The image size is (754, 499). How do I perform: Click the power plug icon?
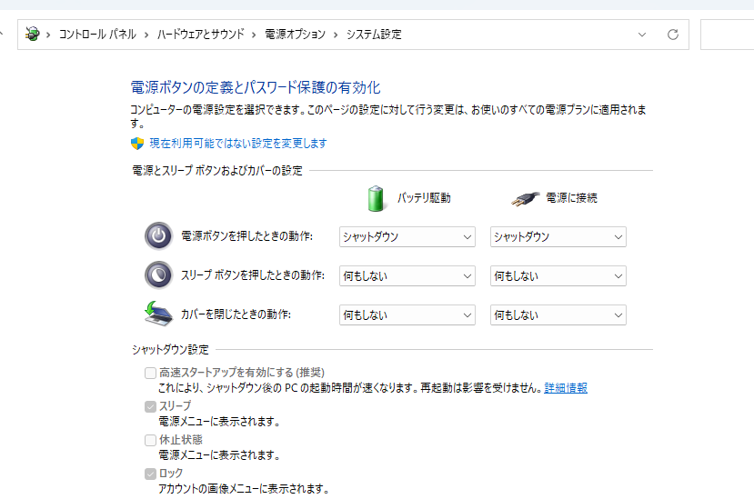coord(525,198)
